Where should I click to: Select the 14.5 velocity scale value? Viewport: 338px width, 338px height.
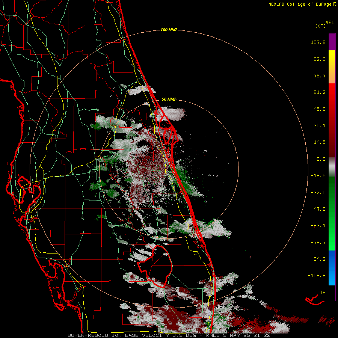[320, 142]
